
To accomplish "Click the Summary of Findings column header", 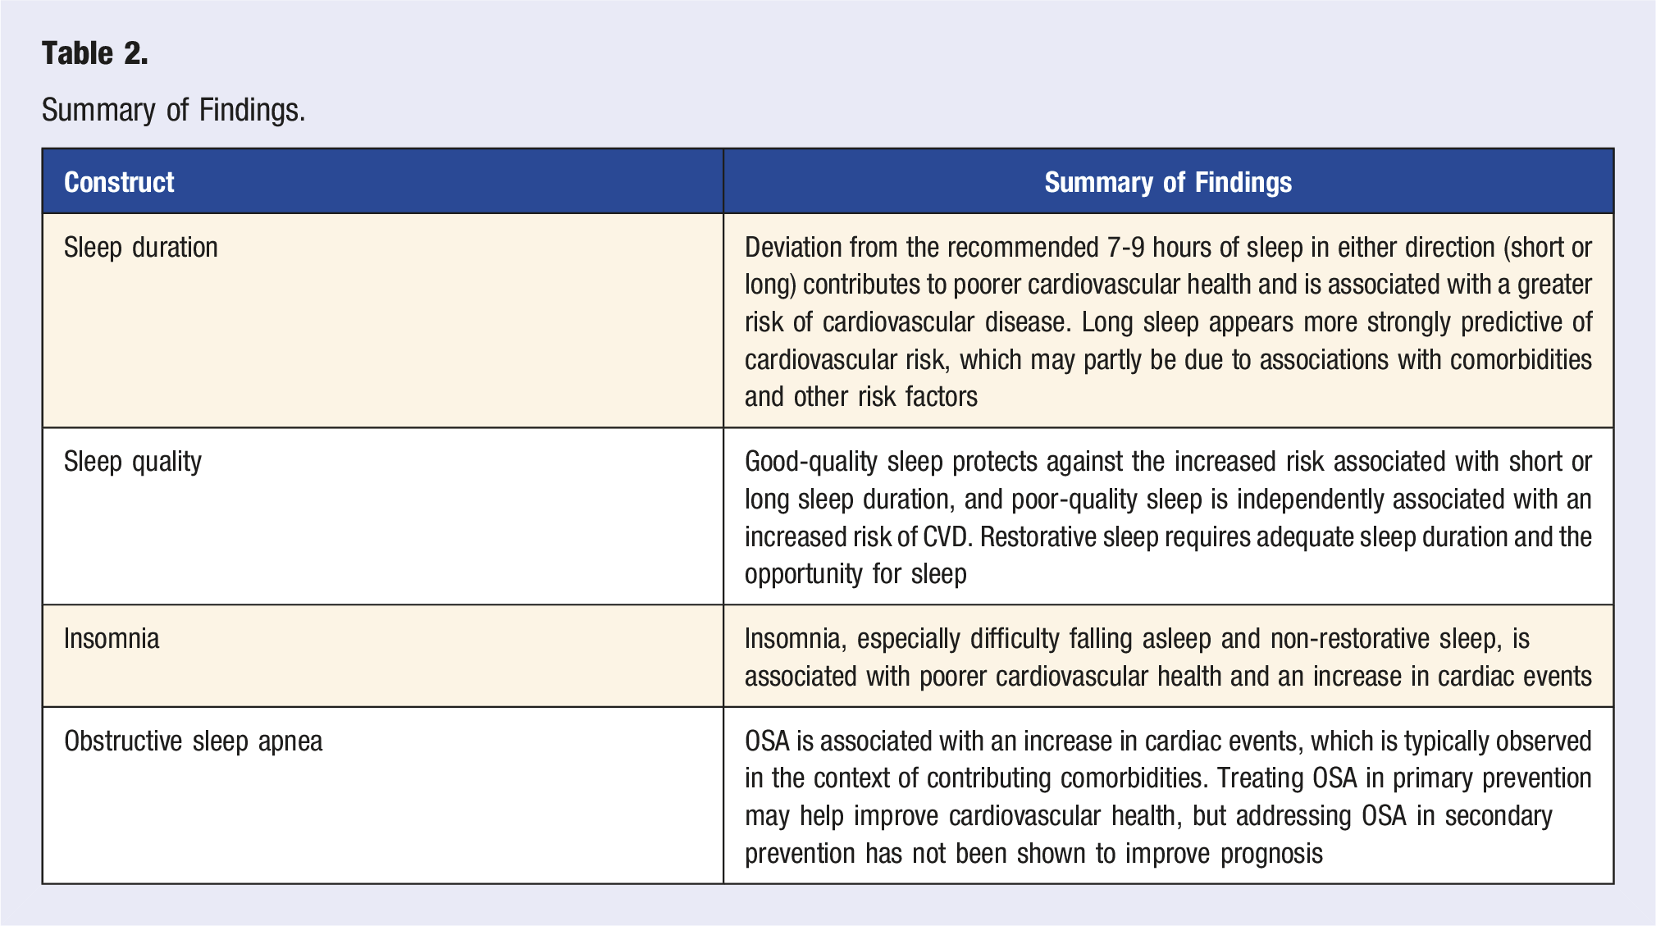I will (x=1168, y=182).
